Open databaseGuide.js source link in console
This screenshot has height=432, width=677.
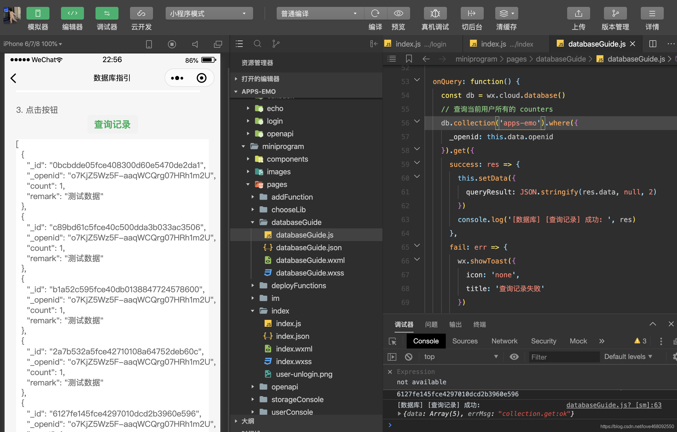[614, 405]
